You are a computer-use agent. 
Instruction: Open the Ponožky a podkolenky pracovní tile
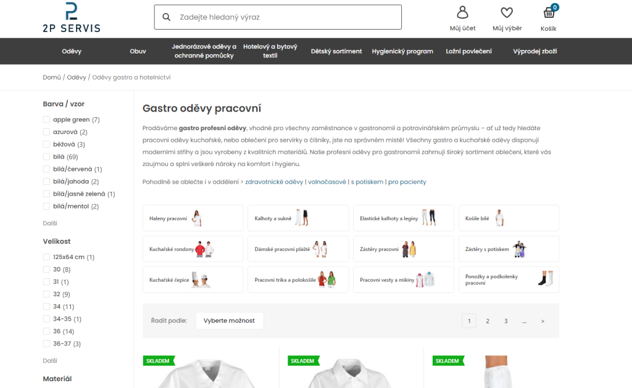point(509,279)
